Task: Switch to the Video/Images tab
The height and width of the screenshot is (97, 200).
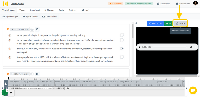Action: [x=9, y=10]
